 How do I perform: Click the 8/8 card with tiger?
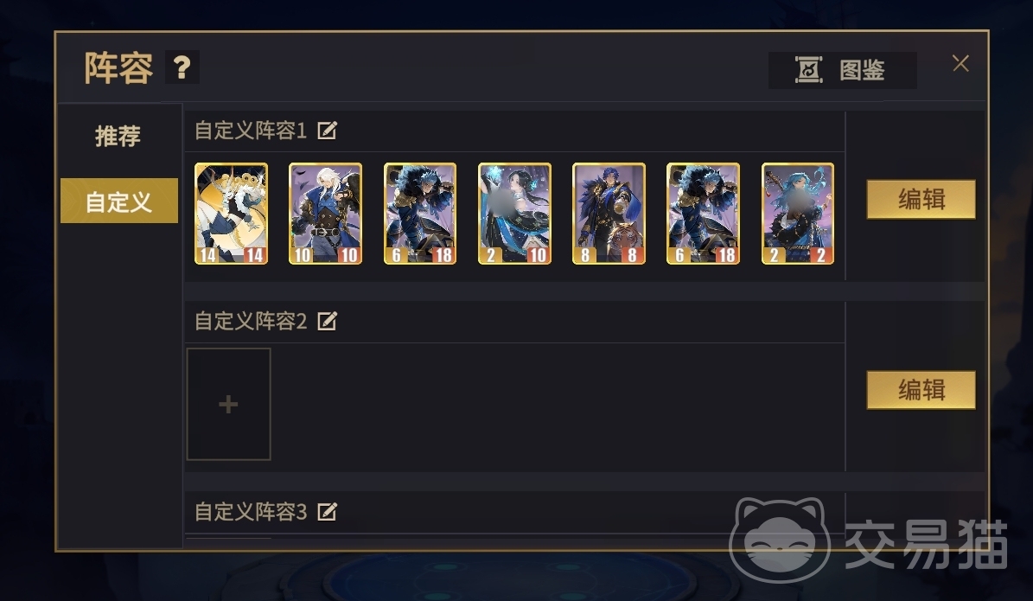609,214
